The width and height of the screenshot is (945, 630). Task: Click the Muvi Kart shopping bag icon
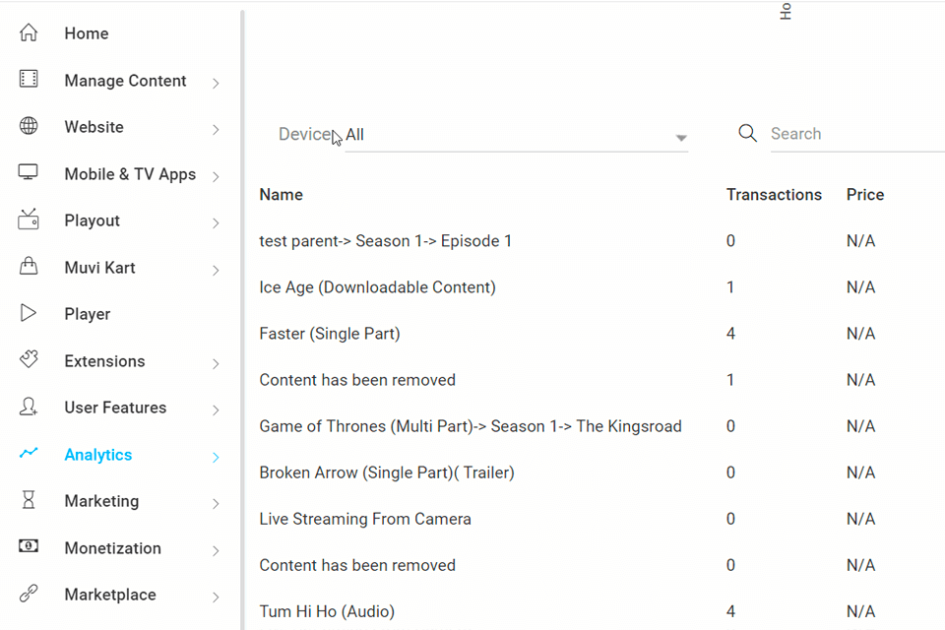[x=29, y=267]
